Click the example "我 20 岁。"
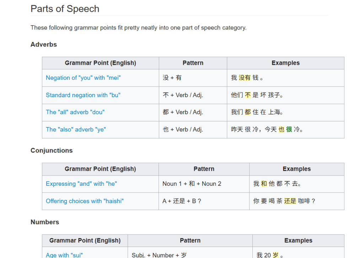Viewport: 364px width, 258px height. point(270,255)
